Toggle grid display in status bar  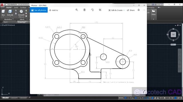pos(126,98)
